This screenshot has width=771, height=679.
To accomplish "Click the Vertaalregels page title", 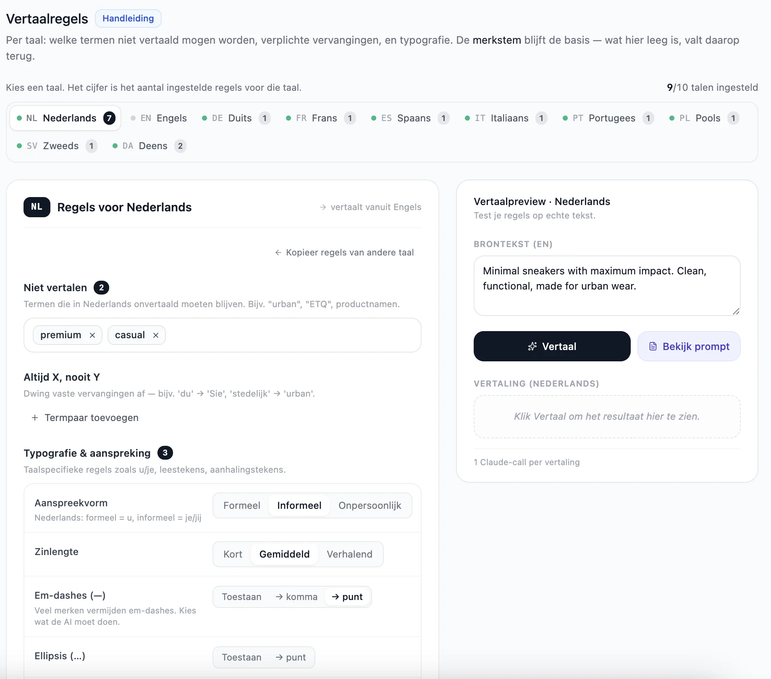I will tap(47, 19).
